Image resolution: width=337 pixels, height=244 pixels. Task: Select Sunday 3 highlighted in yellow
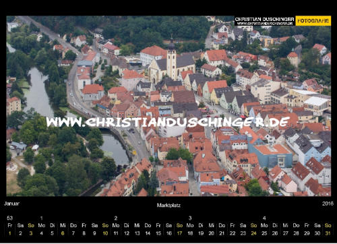(31, 233)
